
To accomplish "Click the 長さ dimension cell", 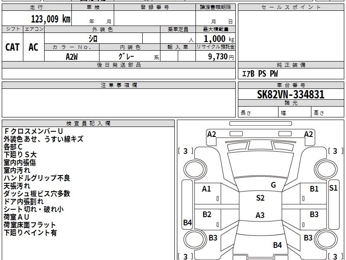I will 258,112.
